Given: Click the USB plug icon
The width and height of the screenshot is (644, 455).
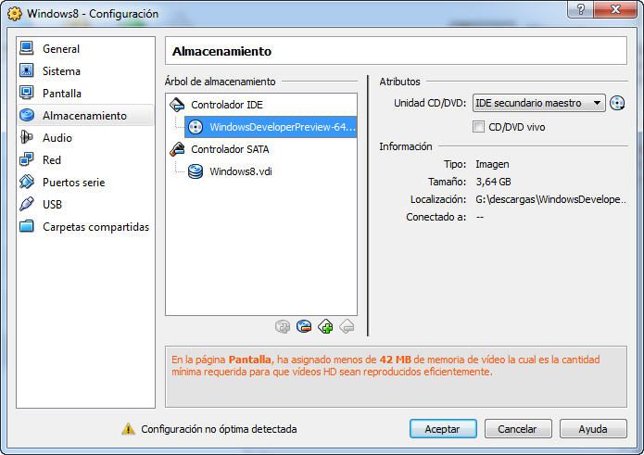Looking at the screenshot, I should point(27,204).
